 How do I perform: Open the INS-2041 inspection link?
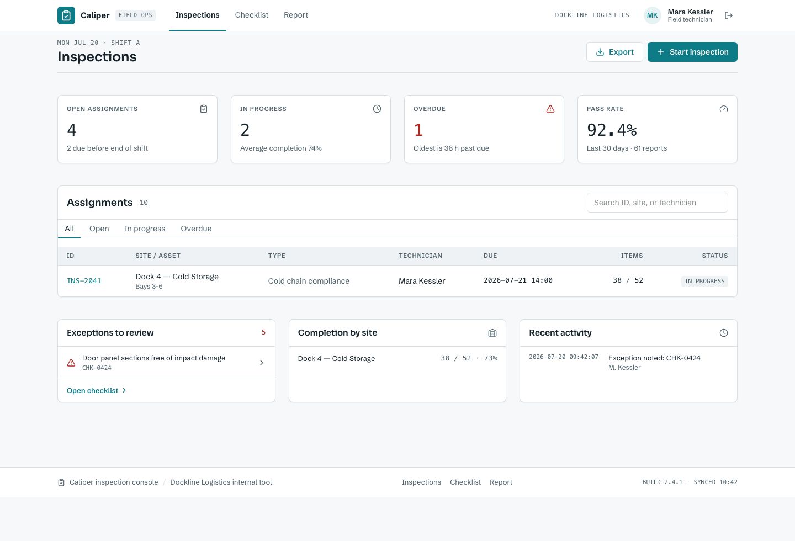(x=84, y=281)
